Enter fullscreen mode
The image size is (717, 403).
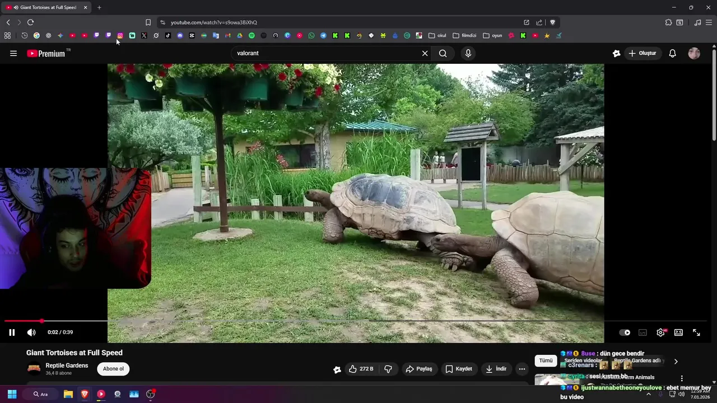click(696, 332)
